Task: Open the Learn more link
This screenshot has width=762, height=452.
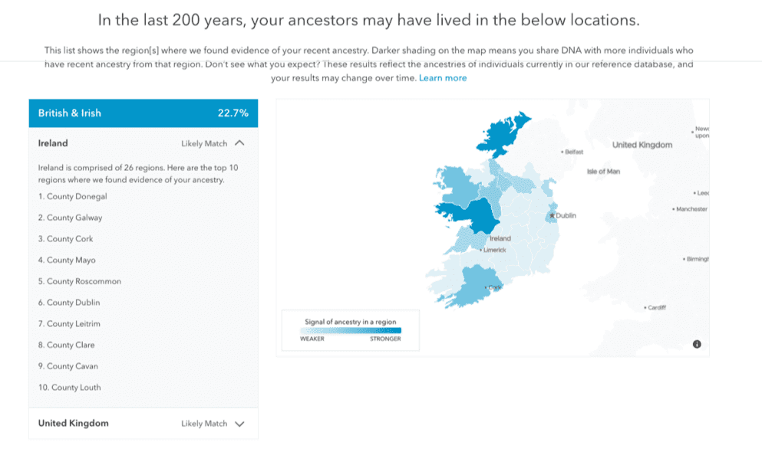Action: point(445,77)
